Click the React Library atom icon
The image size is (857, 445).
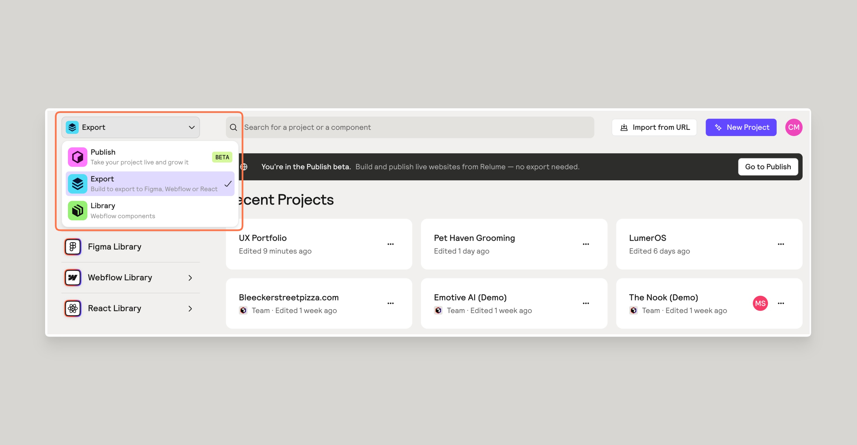[x=73, y=308]
